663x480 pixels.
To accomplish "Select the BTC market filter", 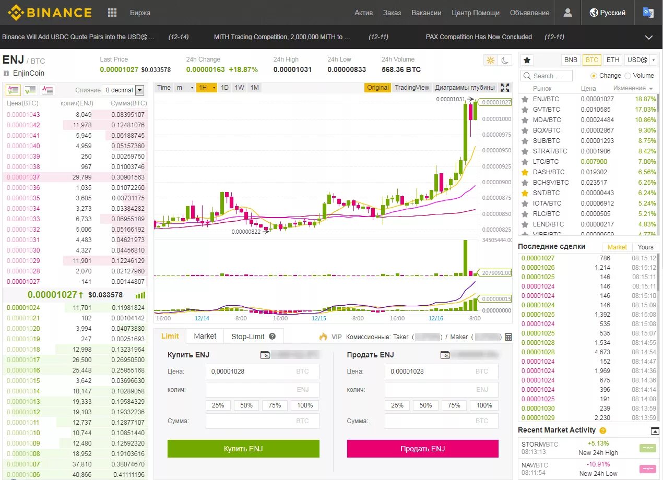I will pos(591,60).
